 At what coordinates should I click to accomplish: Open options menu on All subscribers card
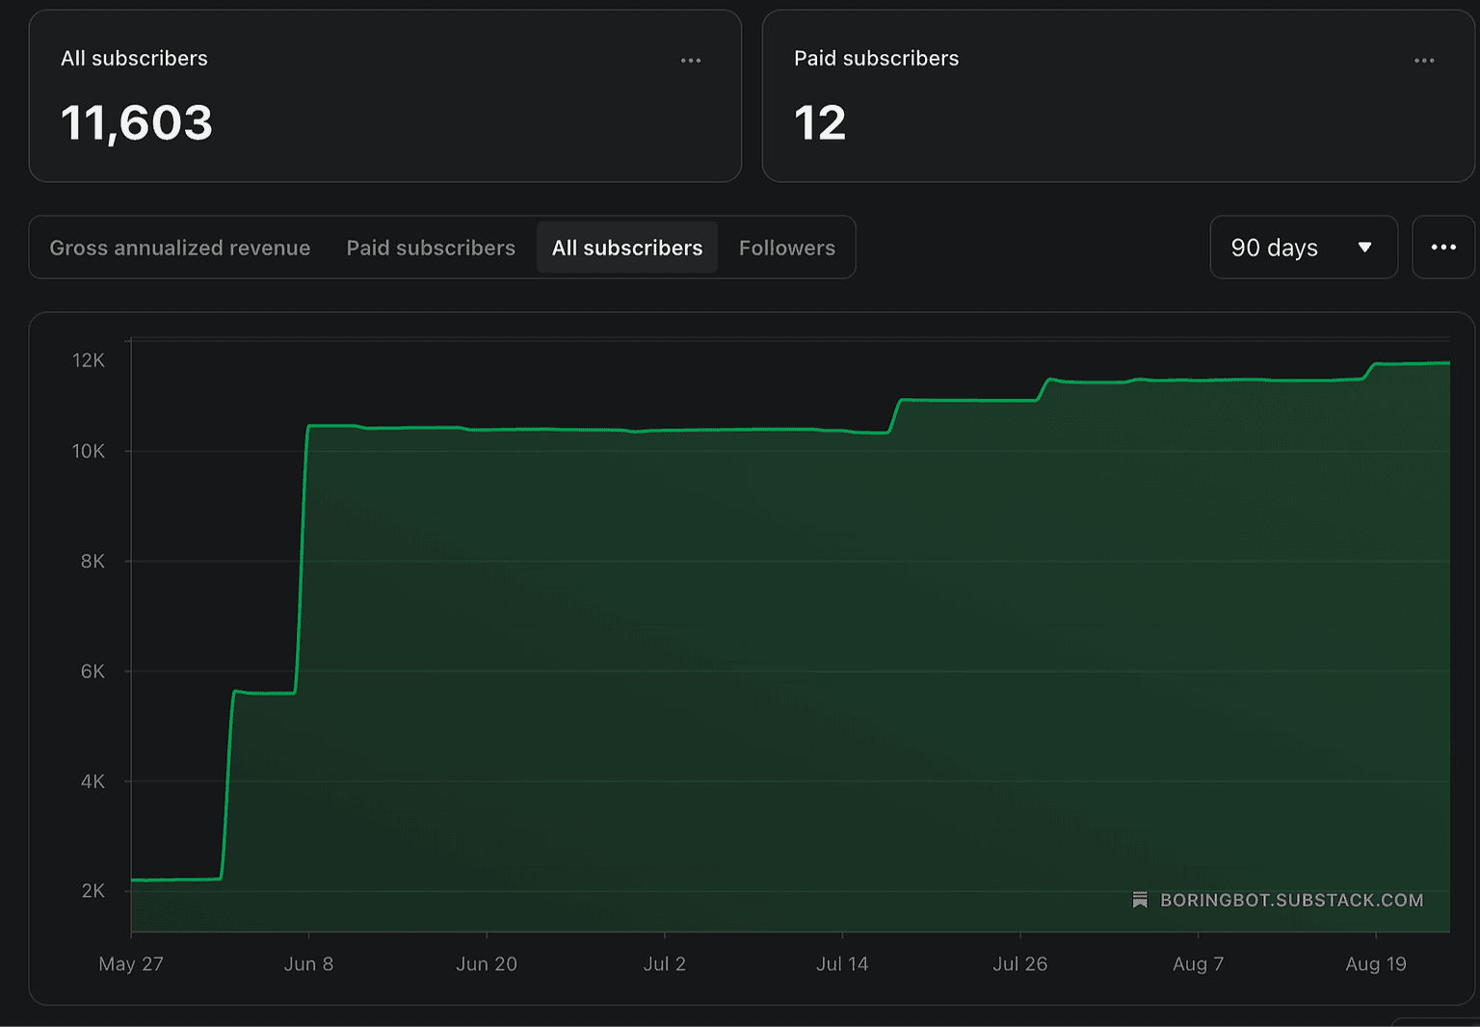690,60
